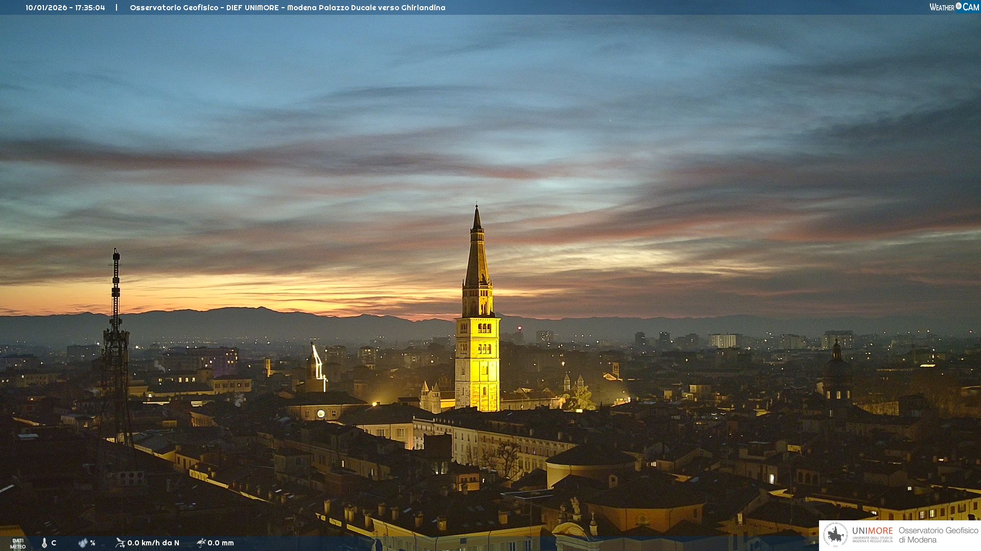Click the humidity percent unit label
The image size is (981, 551).
point(92,543)
